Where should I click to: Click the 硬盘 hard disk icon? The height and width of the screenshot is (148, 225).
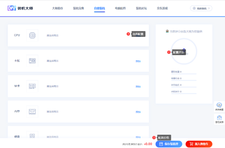click(32, 136)
